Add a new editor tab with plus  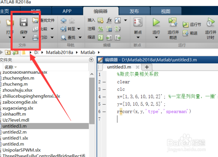pyautogui.click(x=147, y=67)
